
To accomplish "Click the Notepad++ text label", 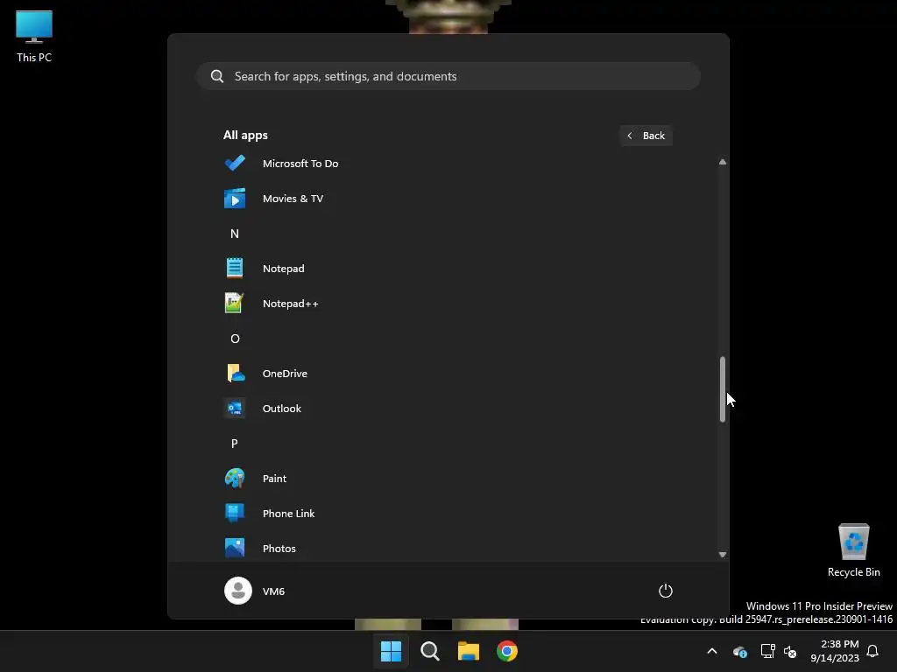I will (x=290, y=304).
